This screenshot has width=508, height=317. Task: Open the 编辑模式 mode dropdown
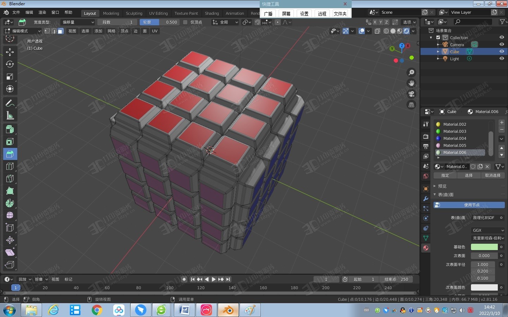[x=23, y=31]
